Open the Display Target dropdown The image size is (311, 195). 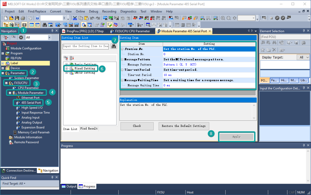coord(303,57)
